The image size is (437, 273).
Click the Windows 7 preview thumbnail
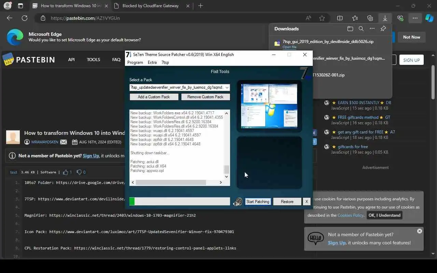269,106
